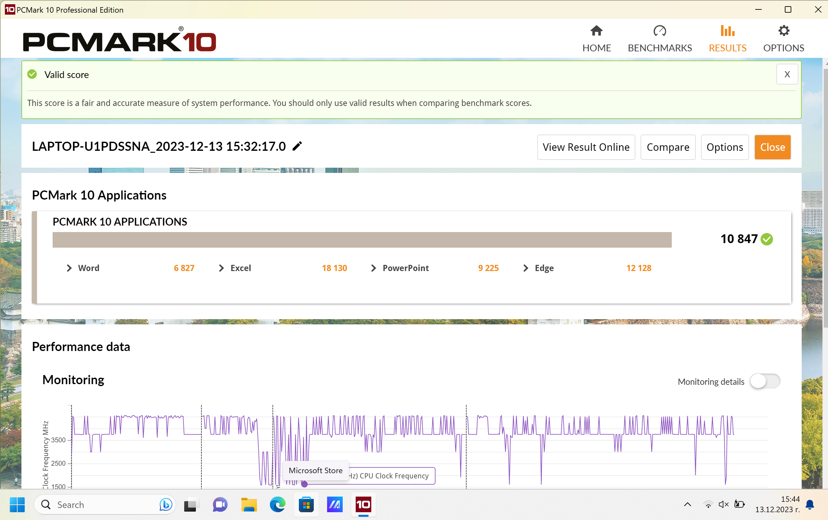
Task: Minimize the PCMark 10 window
Action: [x=758, y=10]
